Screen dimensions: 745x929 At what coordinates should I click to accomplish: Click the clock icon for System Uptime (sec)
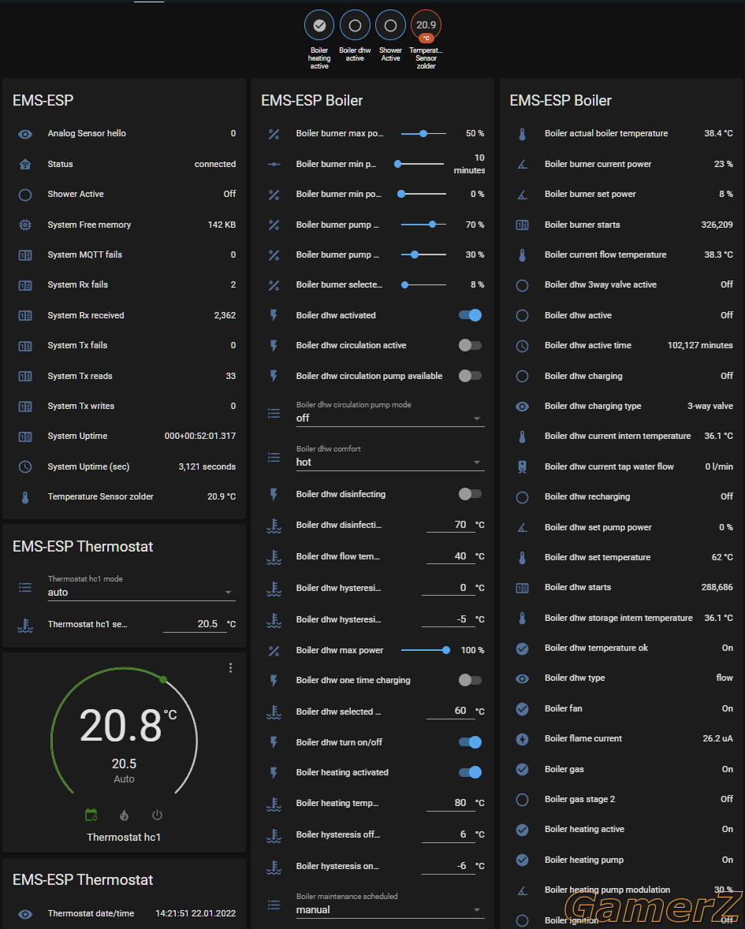[25, 467]
